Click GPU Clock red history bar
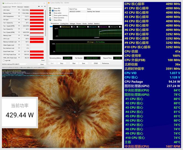Screen dimensions: 183x150 37,10
